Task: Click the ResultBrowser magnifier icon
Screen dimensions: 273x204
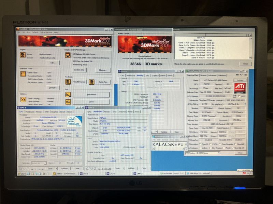Action: coord(68,82)
